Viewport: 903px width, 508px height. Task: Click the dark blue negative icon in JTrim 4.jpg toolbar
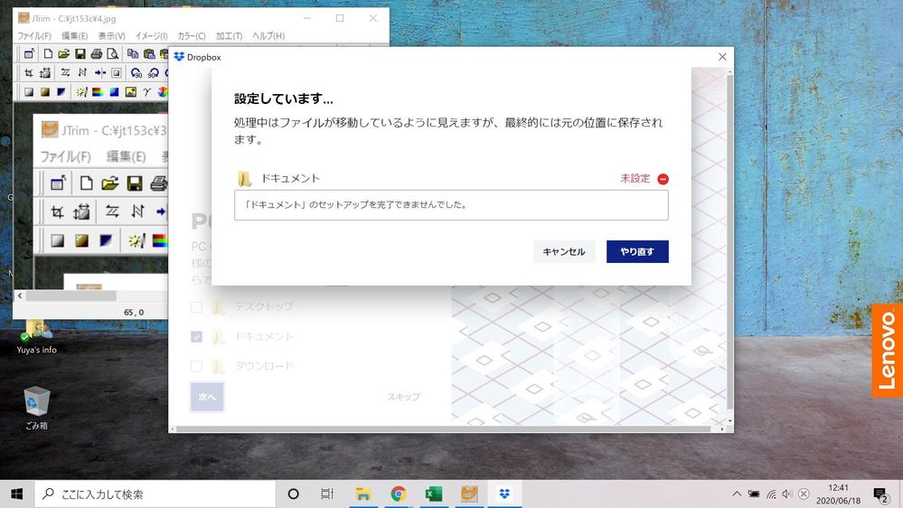pyautogui.click(x=61, y=91)
